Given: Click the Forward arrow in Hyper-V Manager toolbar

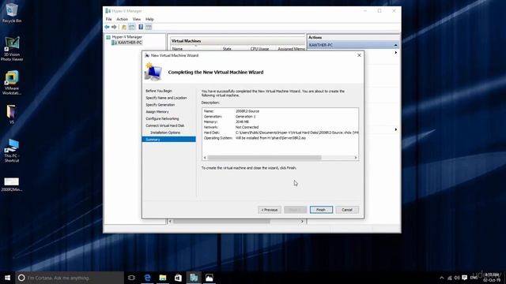Looking at the screenshot, I should pos(114,27).
